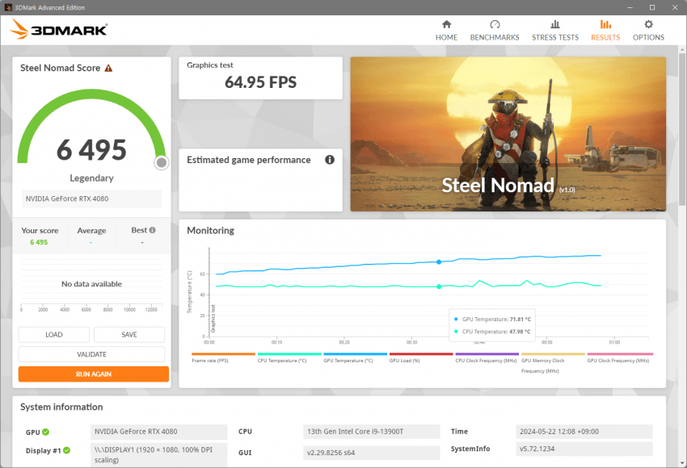
Task: Toggle the CPU Clock Frequency chart series
Action: point(486,361)
